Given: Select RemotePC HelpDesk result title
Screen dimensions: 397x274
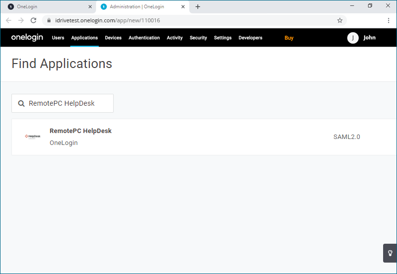Looking at the screenshot, I should click(x=80, y=131).
